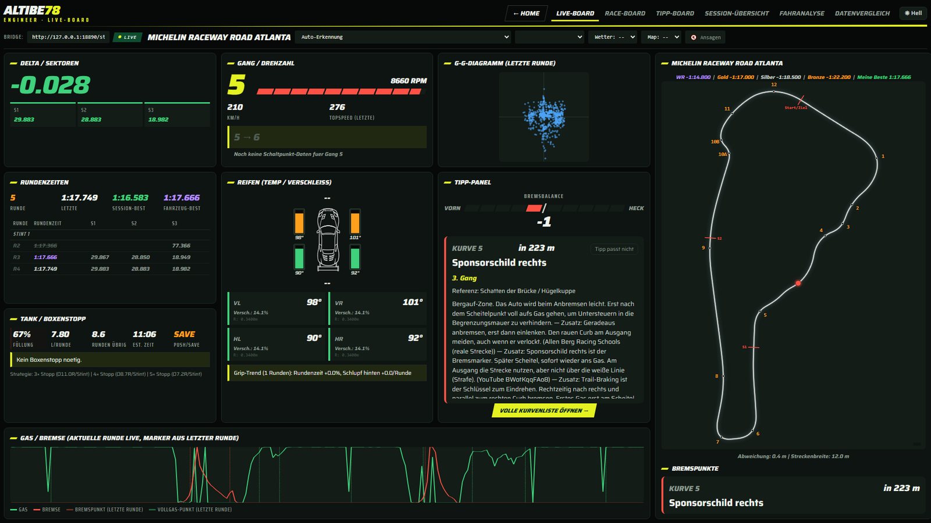Click sector S3 time 18.982
Screen dimensions: 931x523
pyautogui.click(x=158, y=119)
